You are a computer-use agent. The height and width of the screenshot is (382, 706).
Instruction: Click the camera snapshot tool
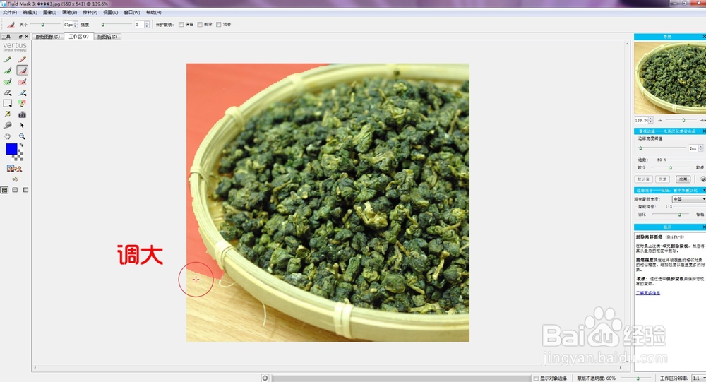(x=22, y=114)
